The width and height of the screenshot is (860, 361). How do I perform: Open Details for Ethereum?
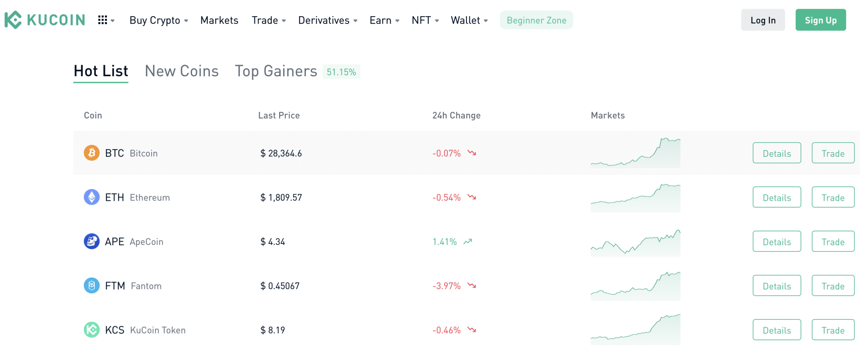pos(776,197)
